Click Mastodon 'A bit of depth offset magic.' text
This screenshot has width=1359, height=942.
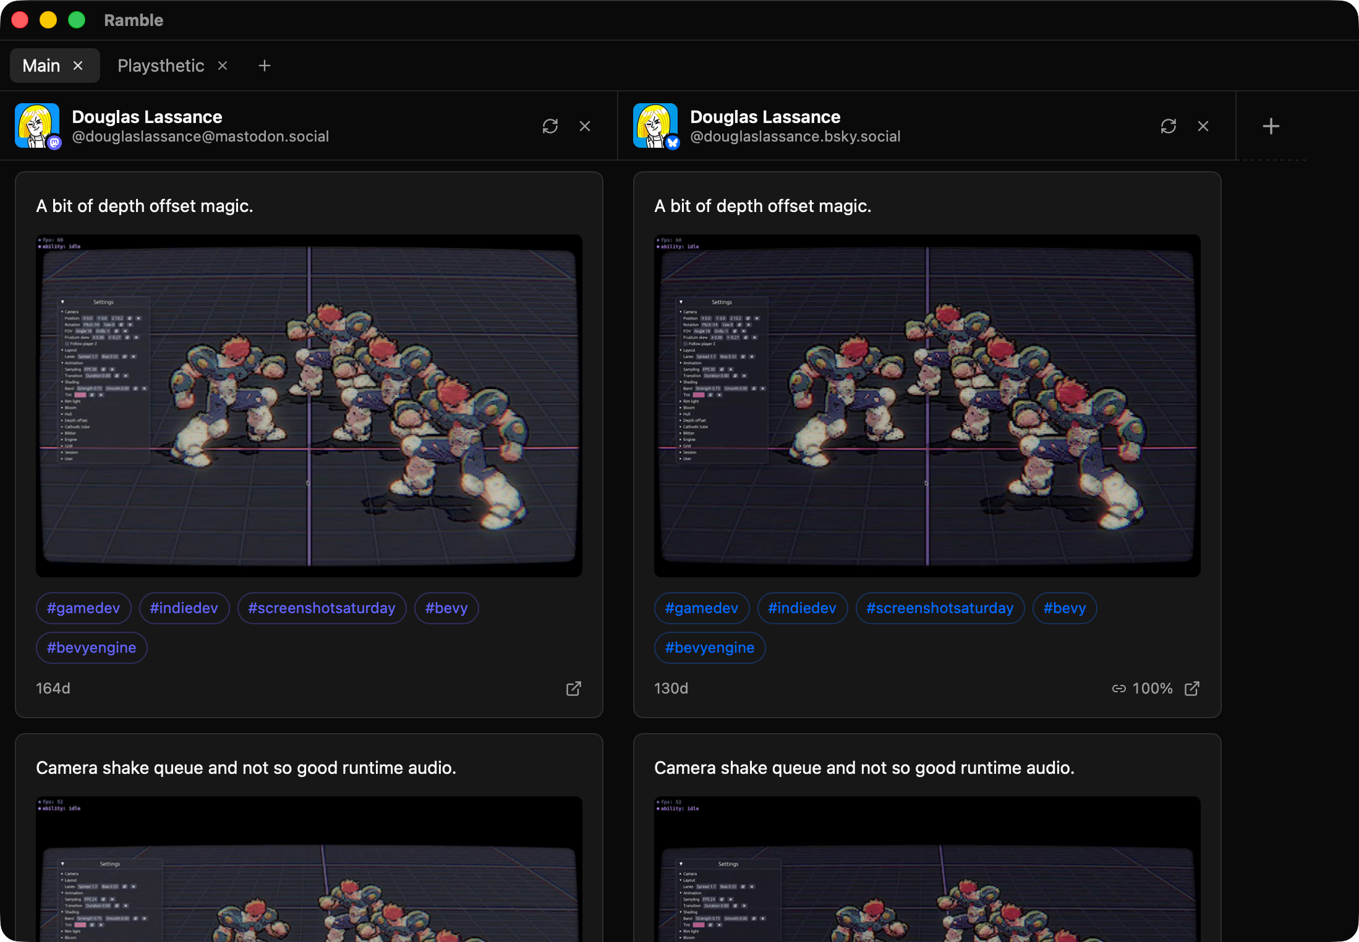[x=145, y=206]
